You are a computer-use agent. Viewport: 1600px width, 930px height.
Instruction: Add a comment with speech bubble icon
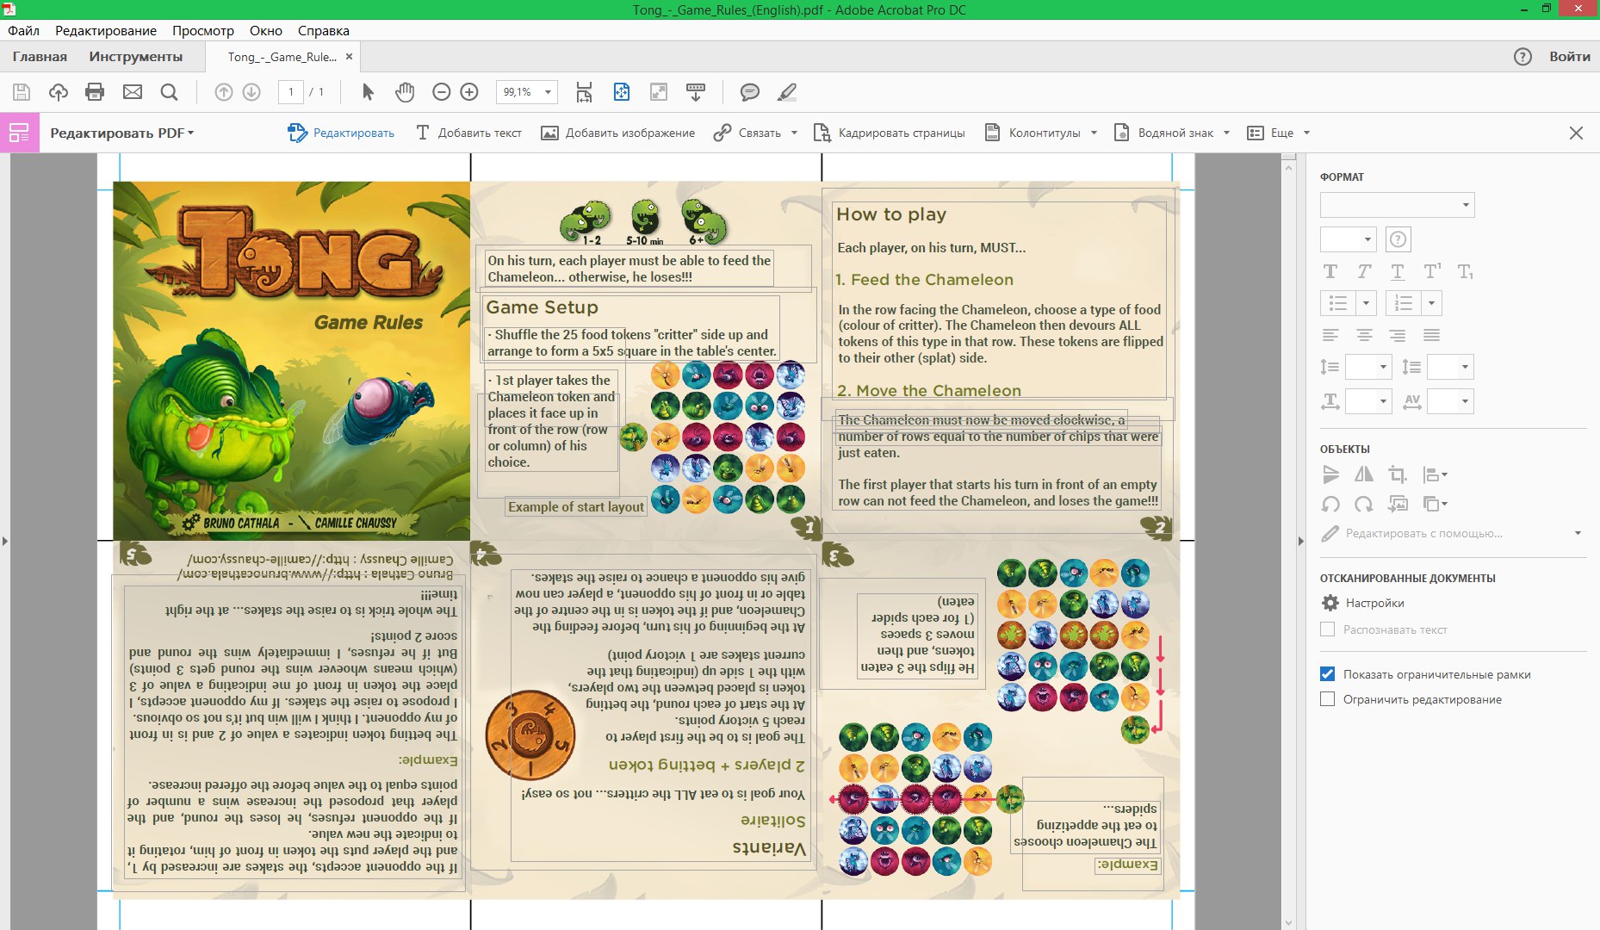750,92
